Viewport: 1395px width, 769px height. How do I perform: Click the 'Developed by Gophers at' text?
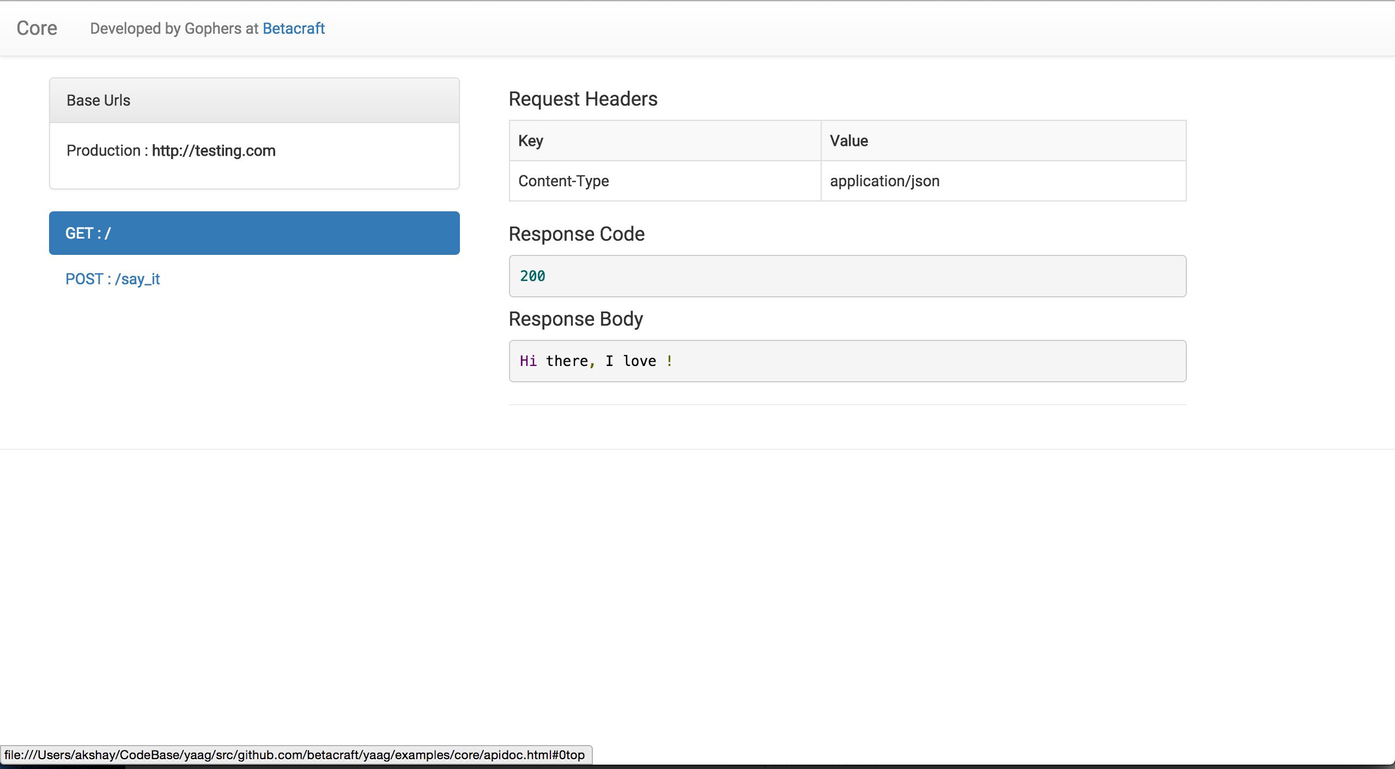[174, 28]
